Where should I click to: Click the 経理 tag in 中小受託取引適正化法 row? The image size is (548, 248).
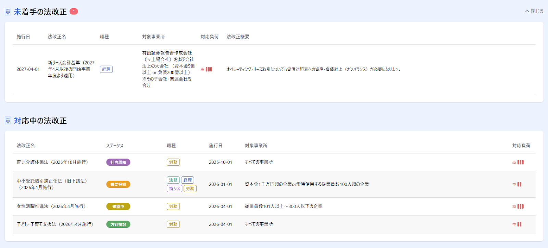(x=187, y=180)
